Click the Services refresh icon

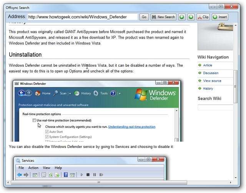point(50,175)
